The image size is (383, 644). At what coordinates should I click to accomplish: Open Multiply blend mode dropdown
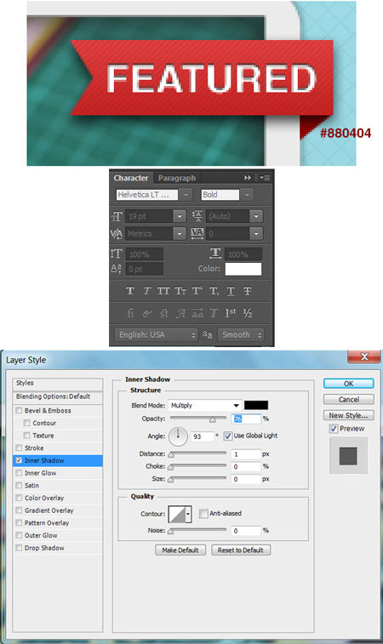point(204,406)
